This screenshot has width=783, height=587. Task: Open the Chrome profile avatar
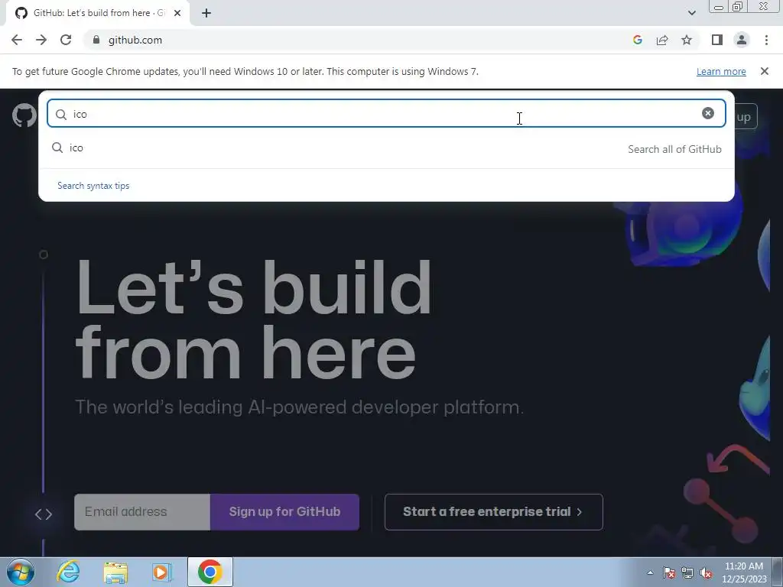tap(742, 40)
